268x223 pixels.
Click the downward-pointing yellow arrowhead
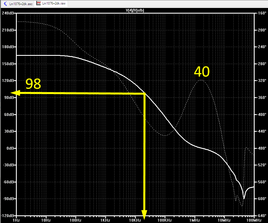pyautogui.click(x=144, y=215)
